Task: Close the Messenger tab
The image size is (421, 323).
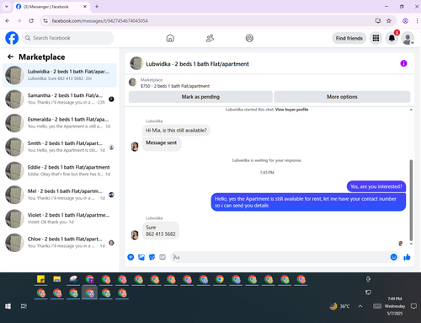Action: pos(85,7)
